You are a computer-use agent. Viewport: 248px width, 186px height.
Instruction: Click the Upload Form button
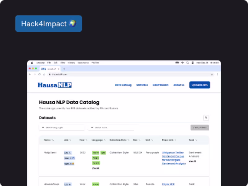(x=200, y=85)
